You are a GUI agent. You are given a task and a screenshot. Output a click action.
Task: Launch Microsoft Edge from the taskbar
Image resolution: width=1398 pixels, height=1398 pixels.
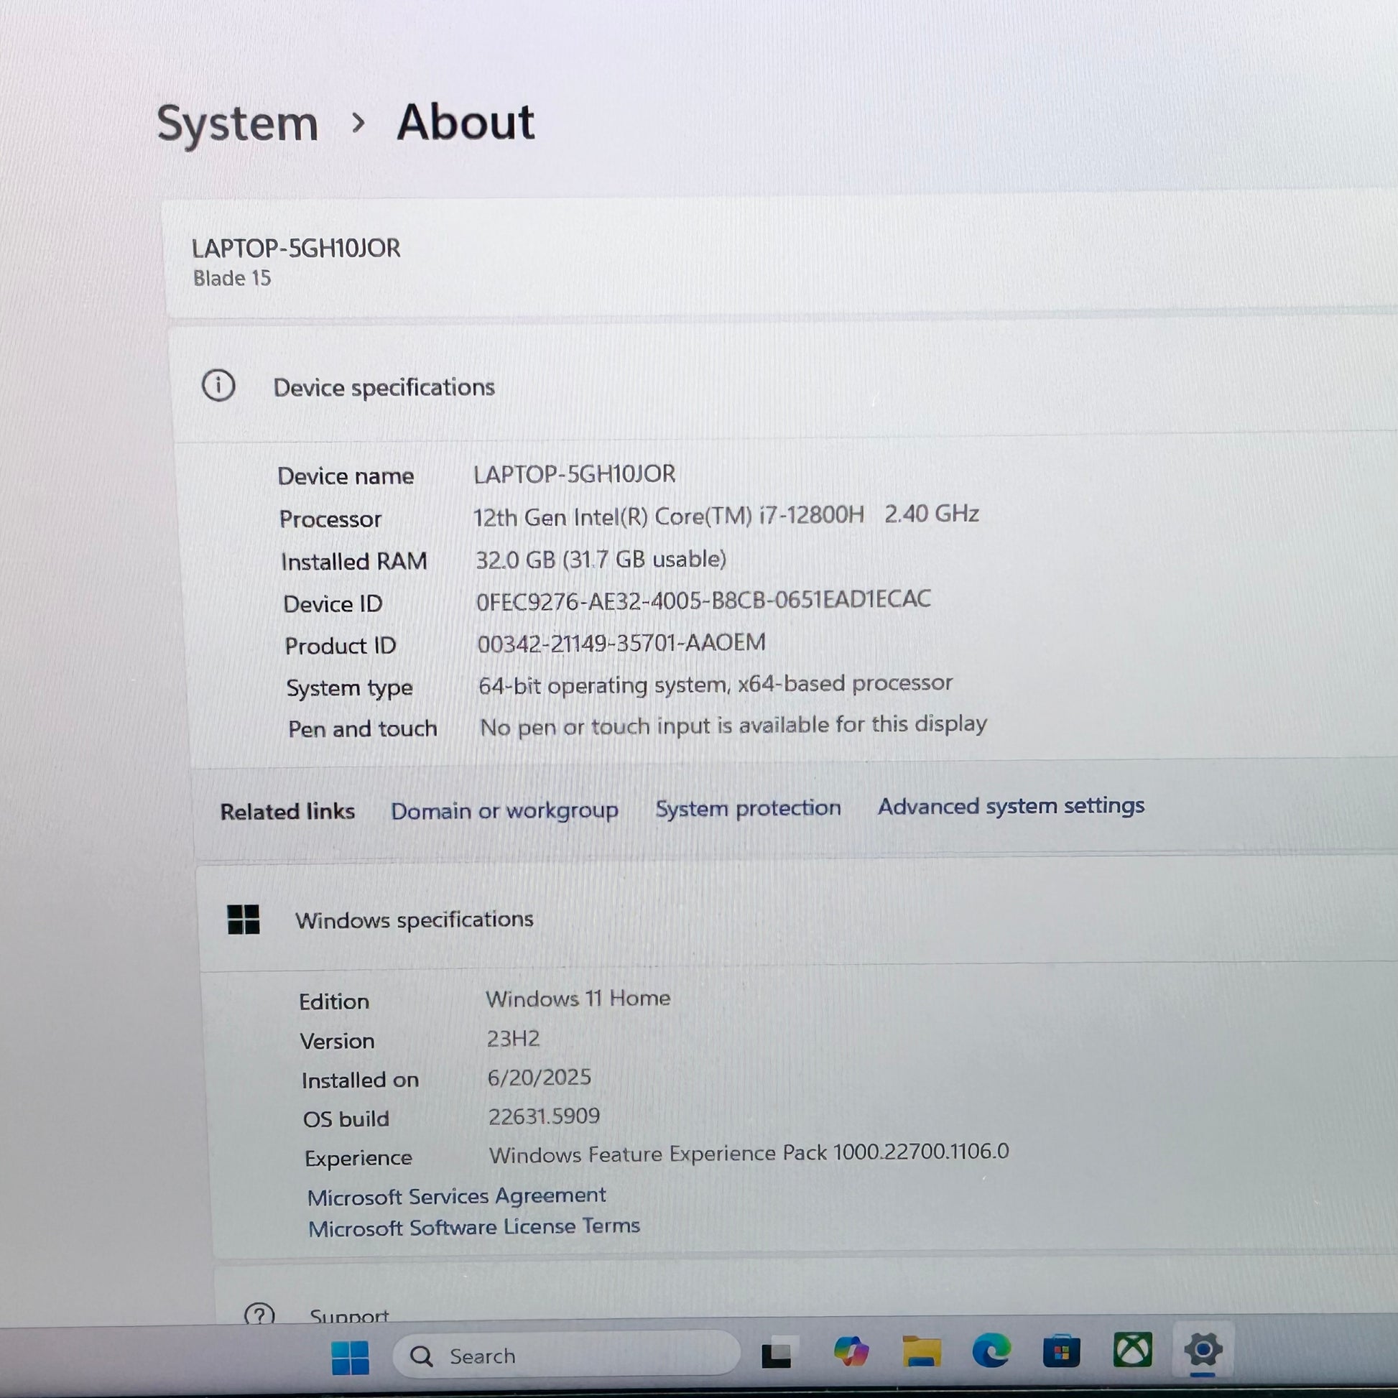pyautogui.click(x=991, y=1351)
